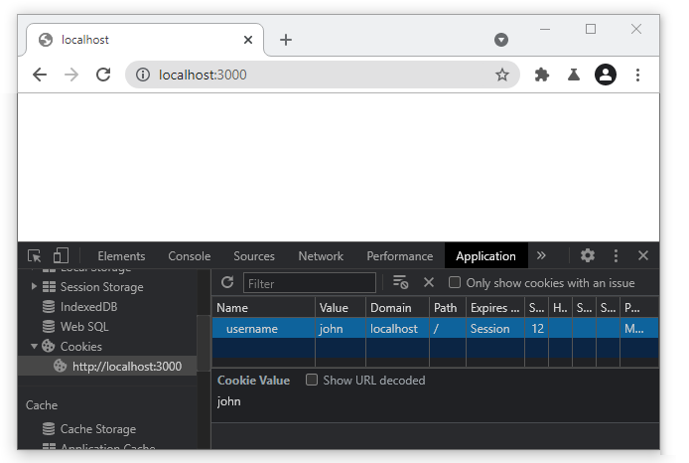This screenshot has width=689, height=463.
Task: Reload the localhost:3000 page
Action: [x=103, y=75]
